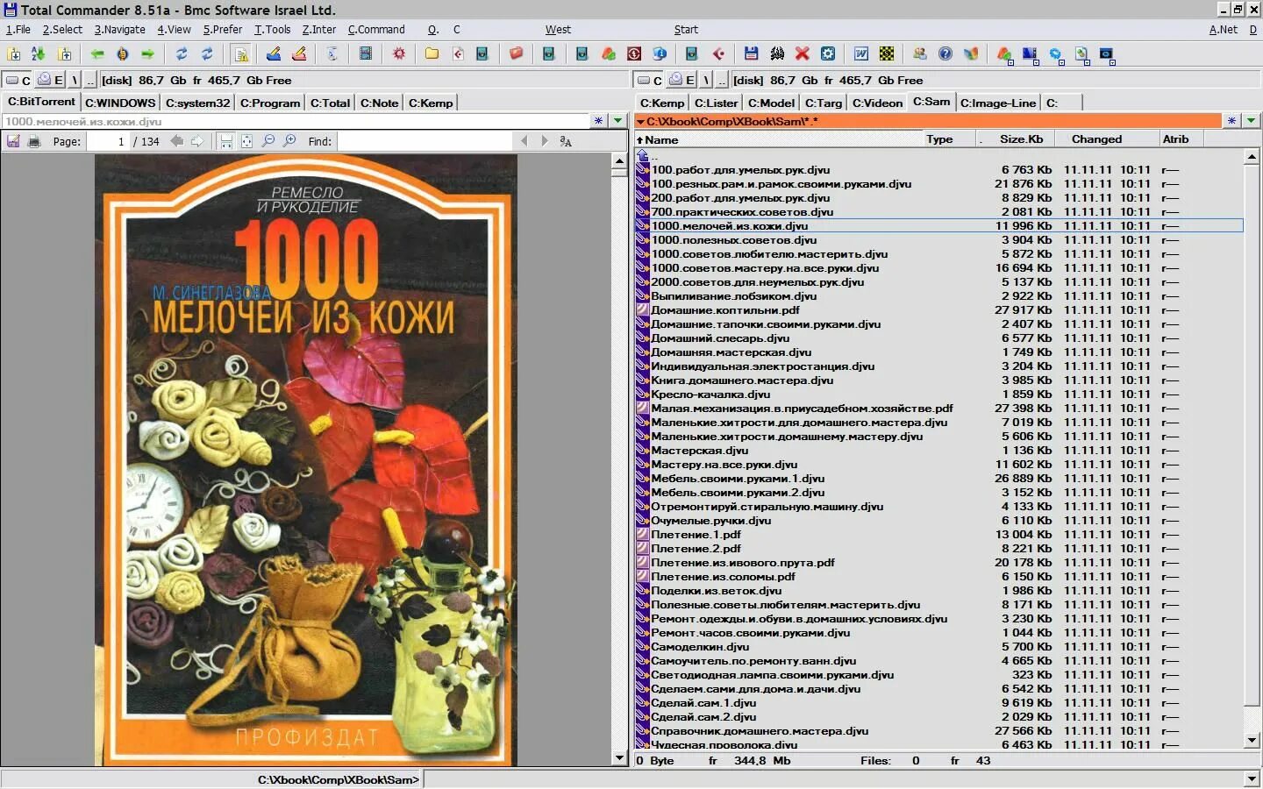Click the green back arrow toolbar icon

pyautogui.click(x=97, y=54)
